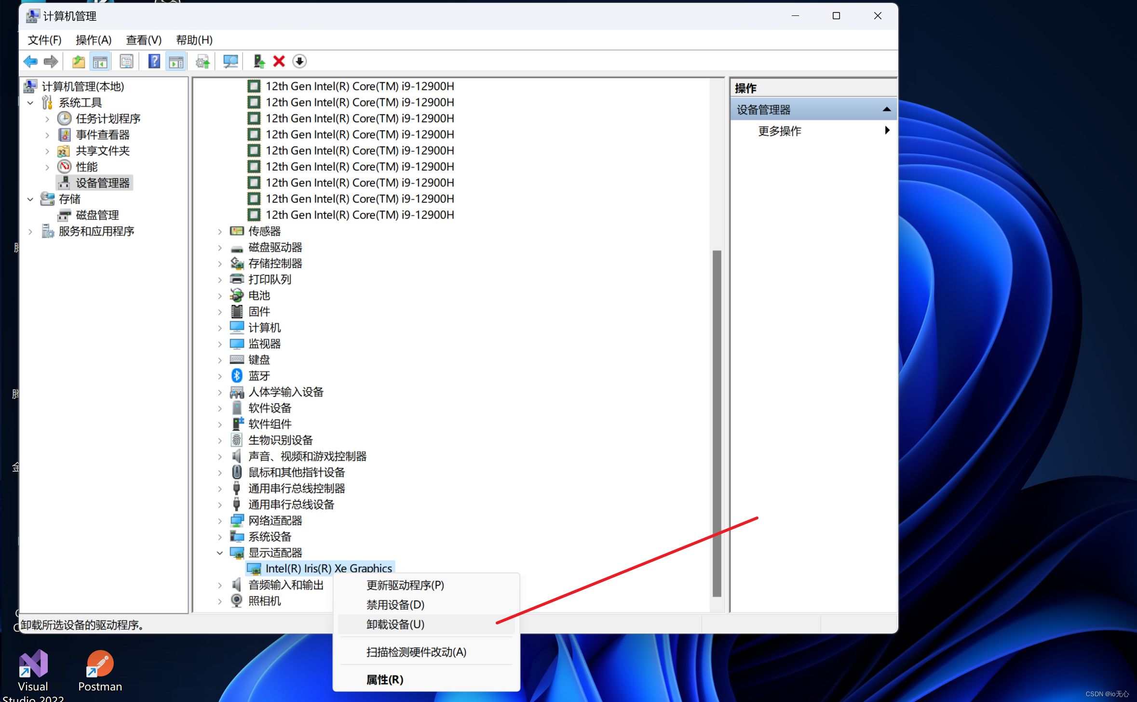
Task: Choose 卸载设备(U) from context menu
Action: coord(395,624)
